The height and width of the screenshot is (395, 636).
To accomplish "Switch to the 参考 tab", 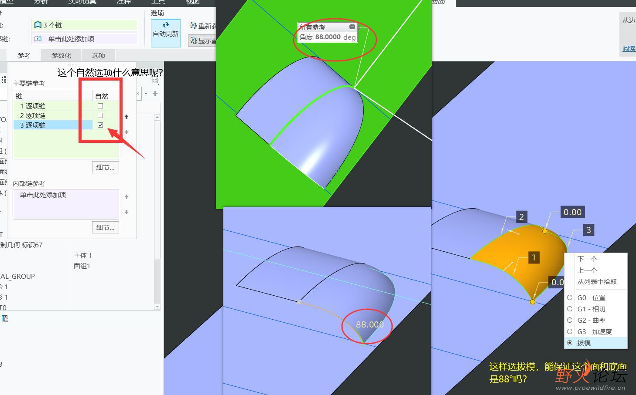I will pyautogui.click(x=24, y=55).
